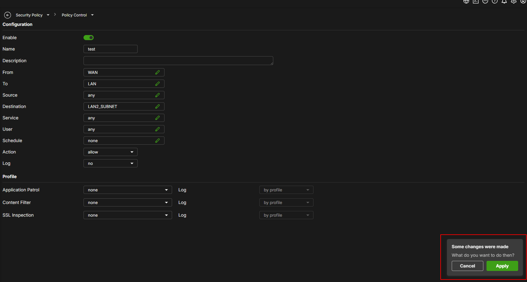Show notifications with the bell icon

click(x=504, y=1)
